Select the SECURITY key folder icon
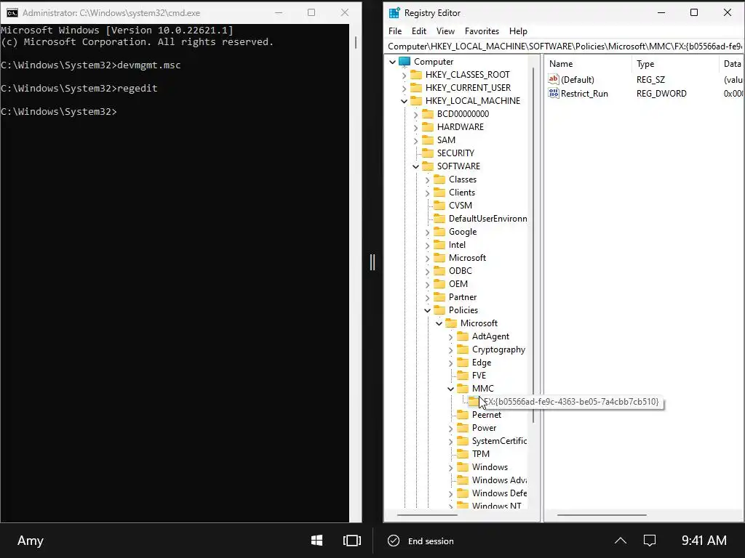This screenshot has height=558, width=745. click(x=428, y=153)
